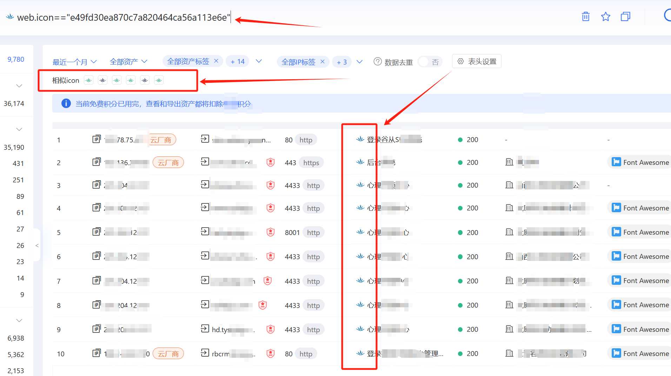
Task: Click the red shield icon in row 5
Action: pyautogui.click(x=270, y=232)
